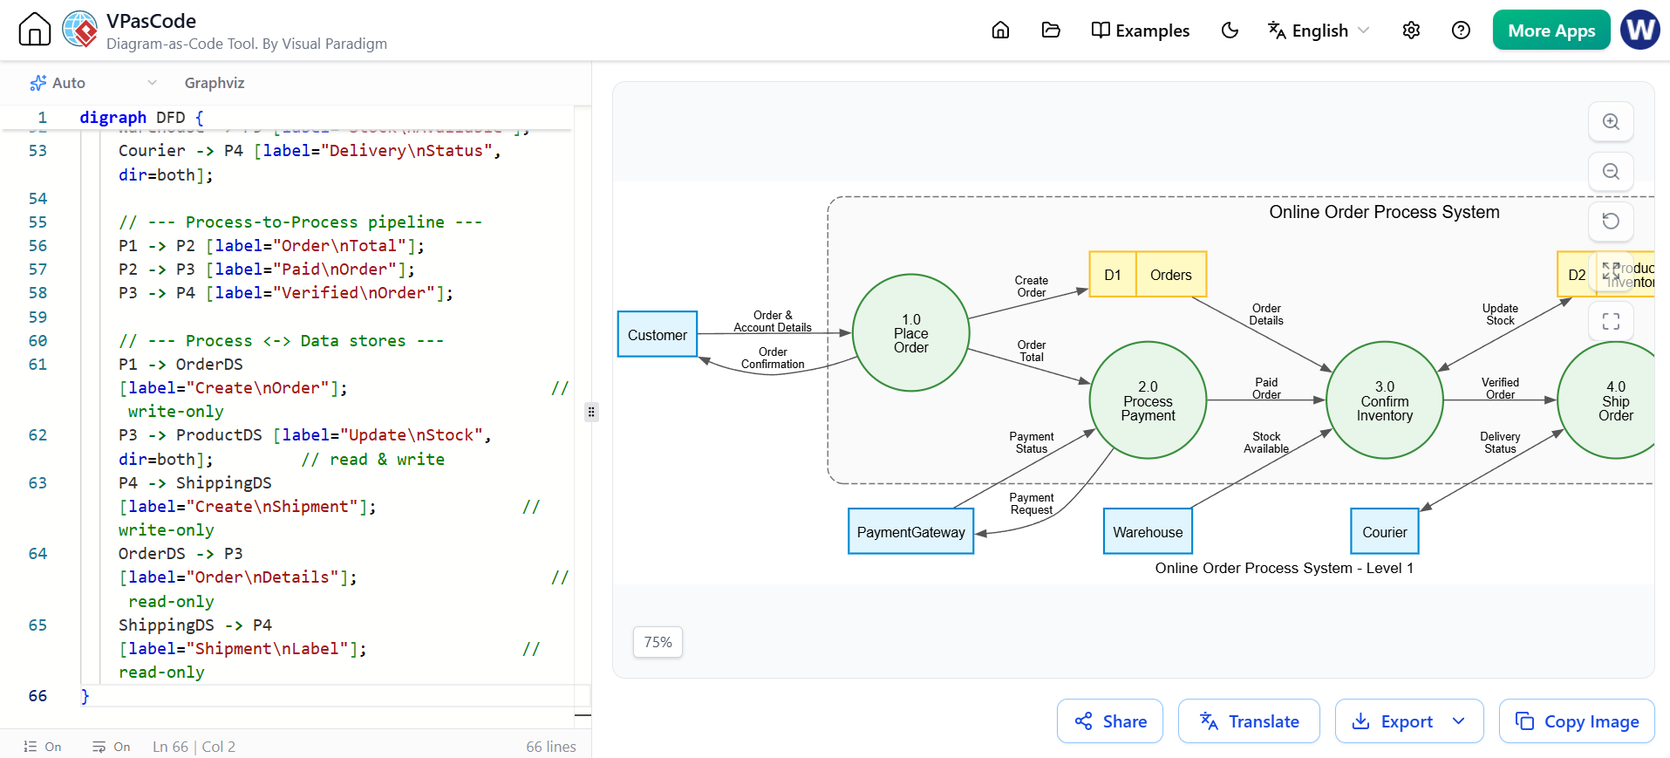Viewport: 1670px width, 758px height.
Task: Click the Customer entity in the diagram
Action: pos(658,335)
